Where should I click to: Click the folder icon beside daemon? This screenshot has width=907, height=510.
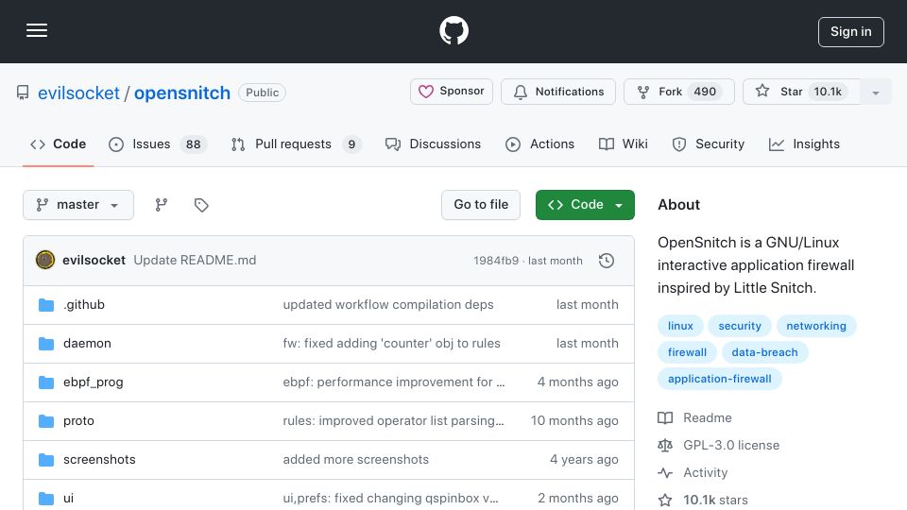pyautogui.click(x=46, y=344)
